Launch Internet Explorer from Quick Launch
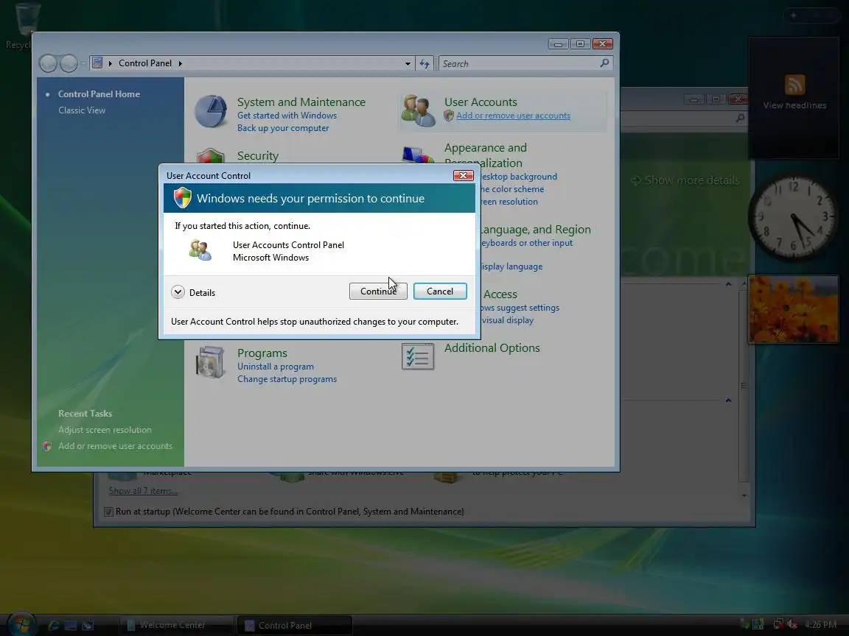This screenshot has width=849, height=636. coord(54,625)
